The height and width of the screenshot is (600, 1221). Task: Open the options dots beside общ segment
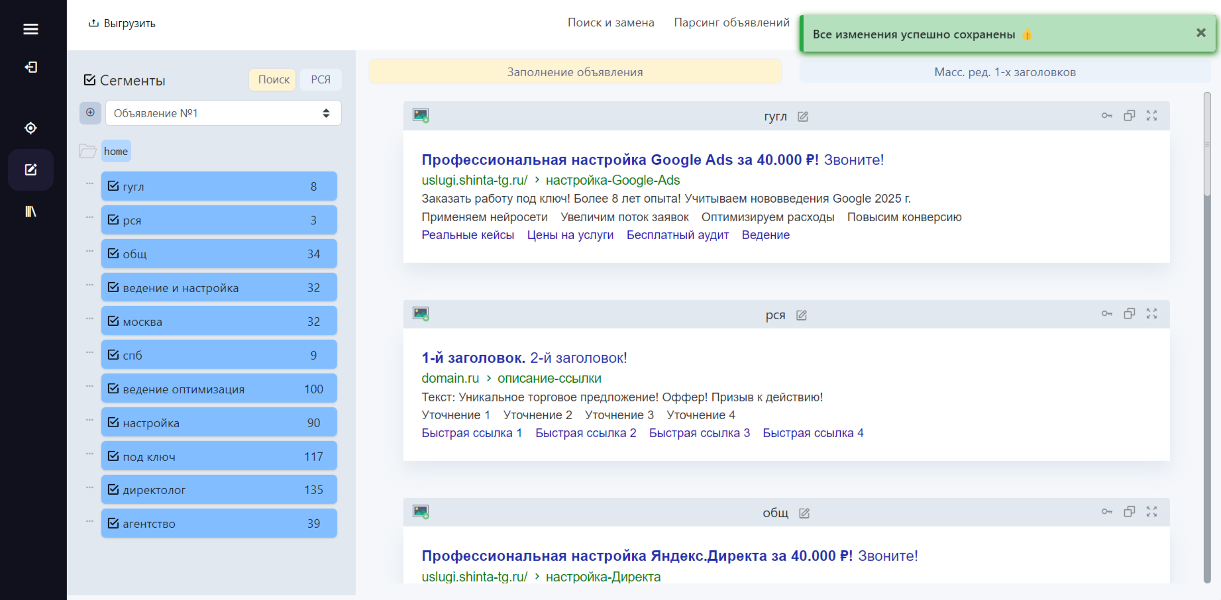point(89,251)
